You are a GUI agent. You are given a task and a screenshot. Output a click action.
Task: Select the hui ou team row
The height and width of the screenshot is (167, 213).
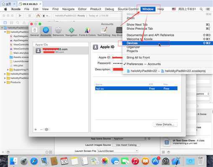click(136, 89)
